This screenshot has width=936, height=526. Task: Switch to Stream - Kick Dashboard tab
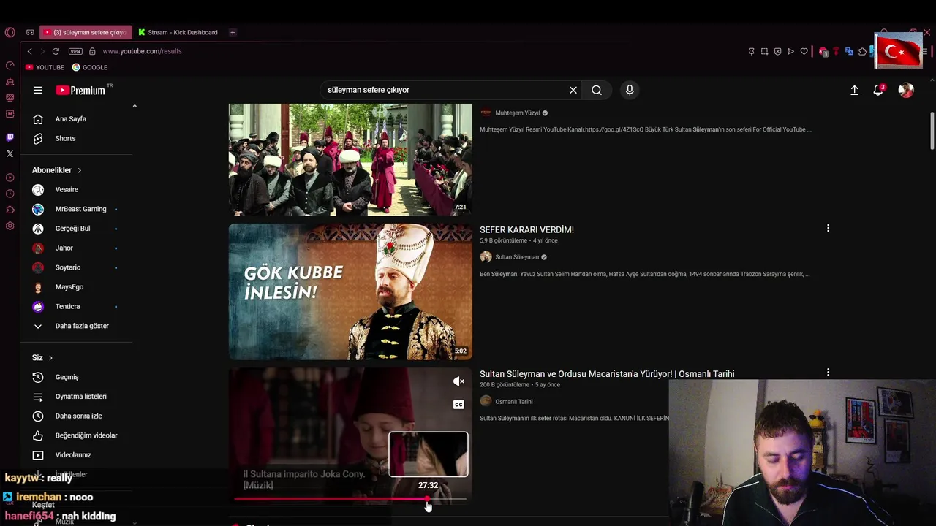[x=178, y=32]
